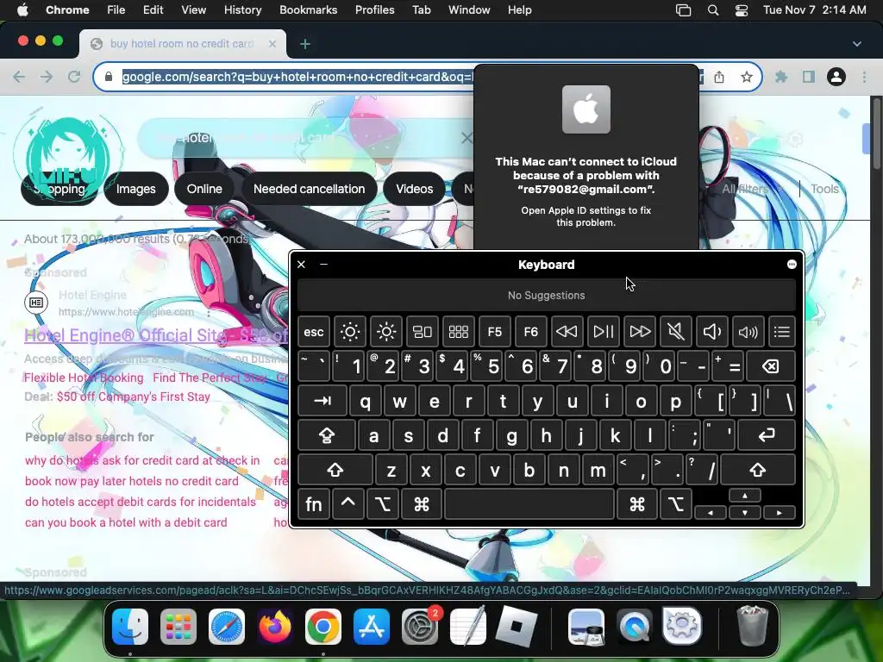Open Spotlight search in menu bar
Viewport: 883px width, 662px height.
point(713,10)
